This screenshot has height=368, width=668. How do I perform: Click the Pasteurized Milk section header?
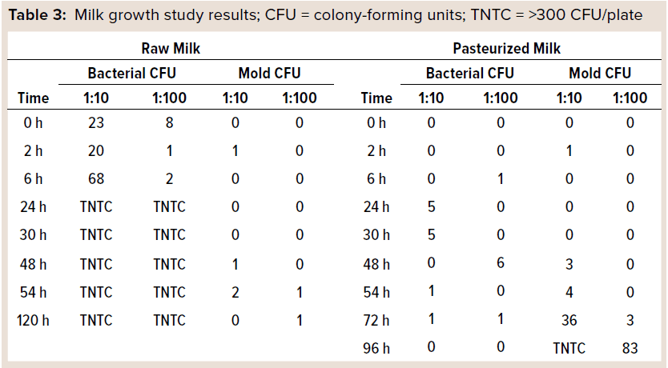(506, 49)
